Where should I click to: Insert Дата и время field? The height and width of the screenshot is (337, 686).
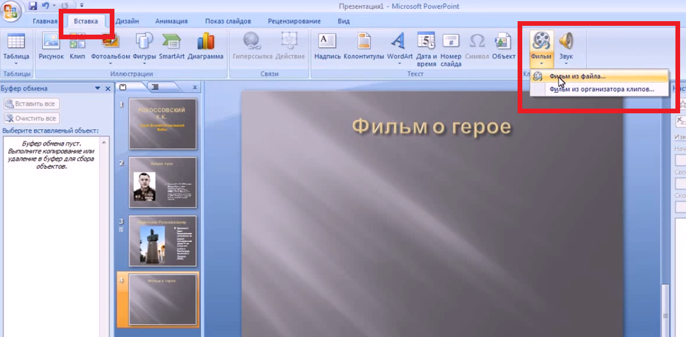point(426,41)
